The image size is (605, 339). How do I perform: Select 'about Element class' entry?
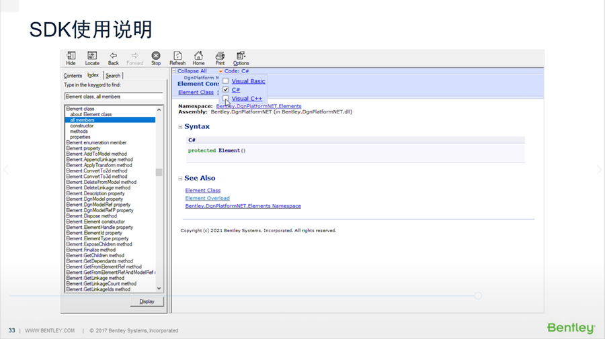point(91,114)
